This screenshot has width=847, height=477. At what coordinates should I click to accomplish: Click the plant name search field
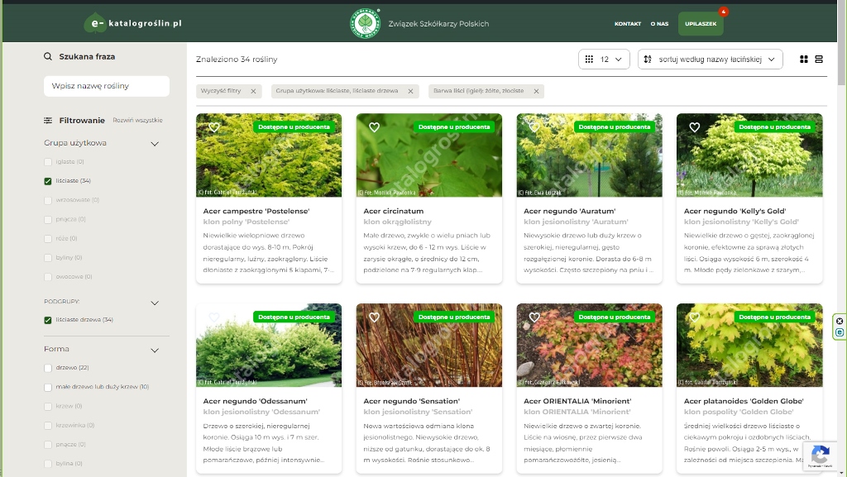pos(106,86)
